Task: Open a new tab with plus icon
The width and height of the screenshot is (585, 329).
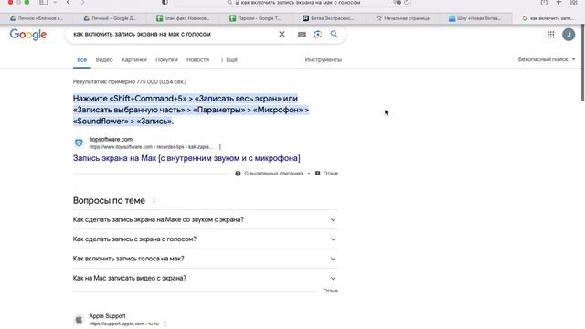Action: click(558, 3)
